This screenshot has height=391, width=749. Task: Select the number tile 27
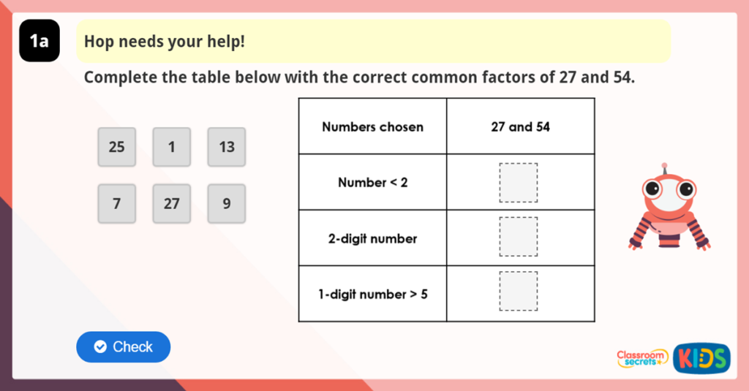click(172, 204)
